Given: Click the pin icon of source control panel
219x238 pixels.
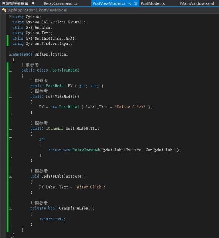Looking at the screenshot, I should click(33, 3).
